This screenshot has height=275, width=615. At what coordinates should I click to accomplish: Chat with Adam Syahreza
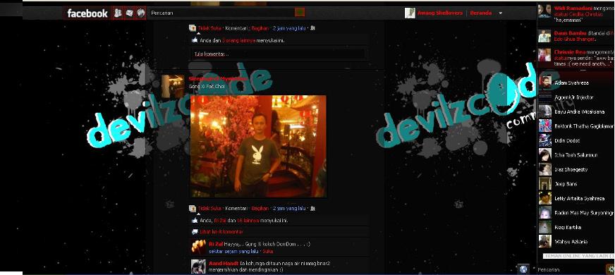(576, 82)
